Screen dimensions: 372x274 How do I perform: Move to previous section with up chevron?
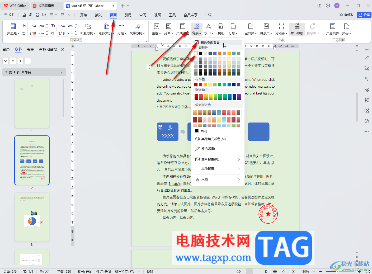(13, 61)
